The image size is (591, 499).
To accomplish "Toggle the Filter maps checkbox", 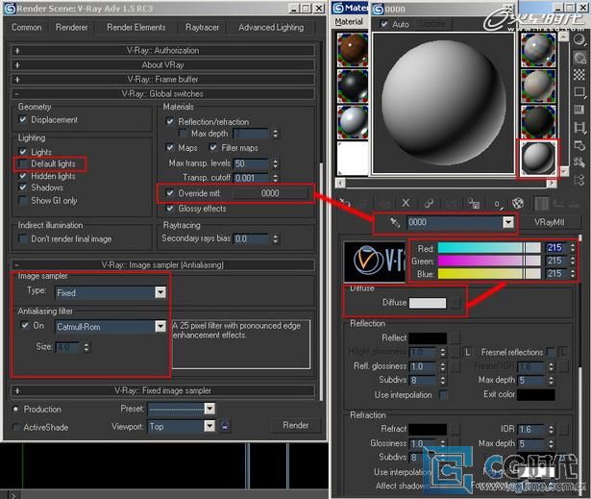I will click(213, 147).
